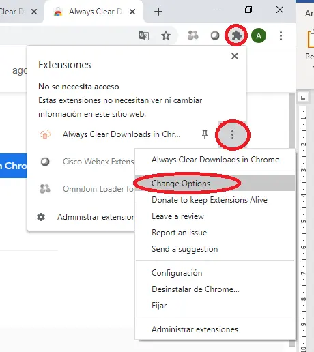Bookmark this page with the star icon

(x=166, y=35)
